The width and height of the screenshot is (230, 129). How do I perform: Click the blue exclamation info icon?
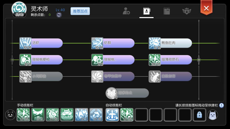pyautogui.click(x=221, y=105)
